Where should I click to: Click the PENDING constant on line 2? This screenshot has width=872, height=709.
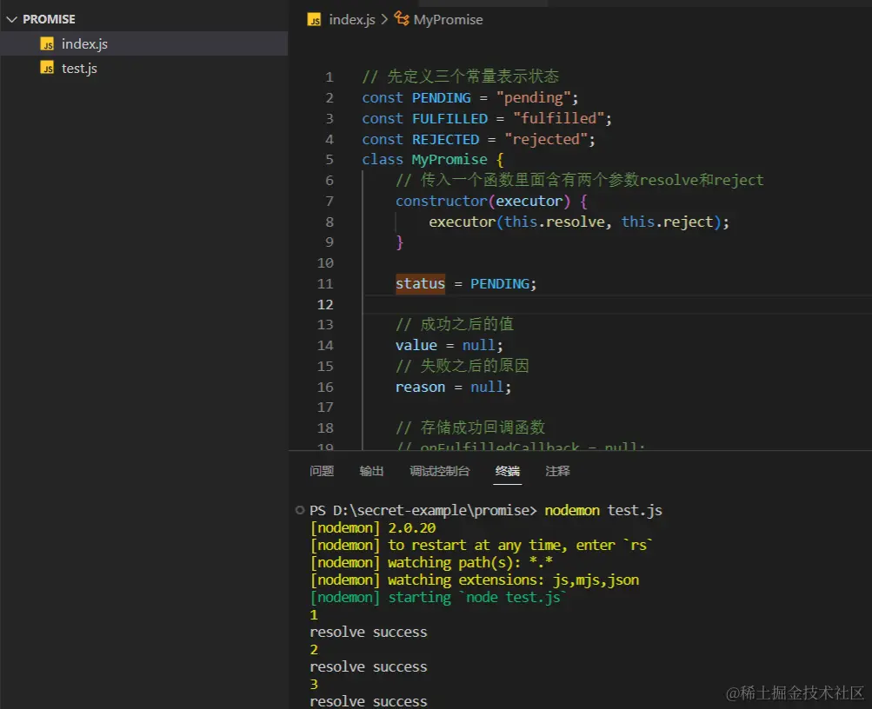(441, 98)
